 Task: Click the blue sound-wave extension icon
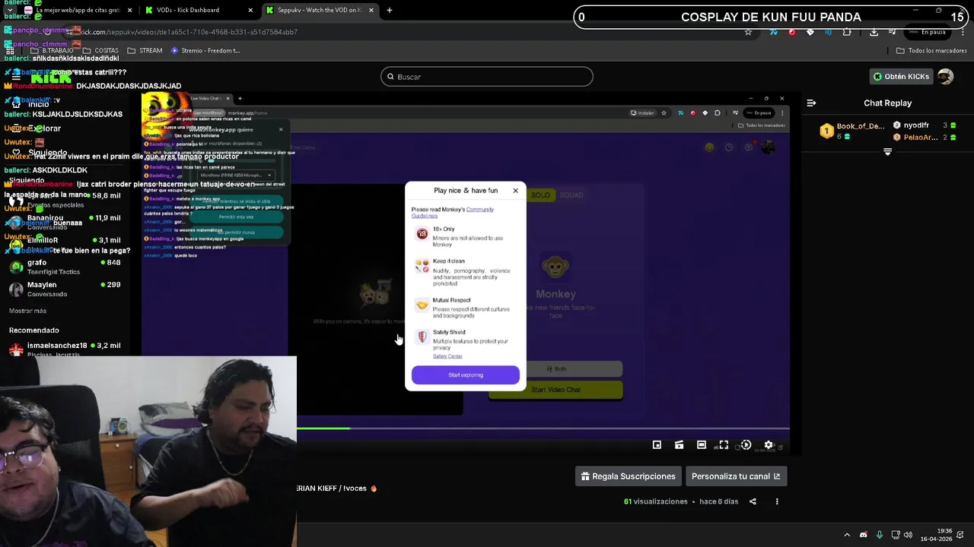tap(828, 32)
